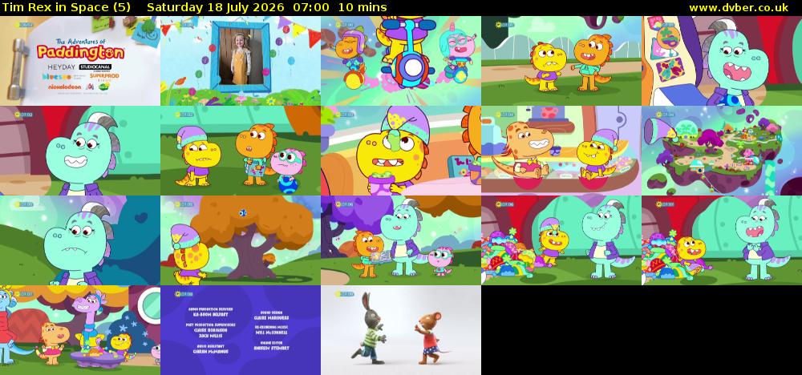Select close-up of yellow dinosaur holding green cup
Viewport: 802px width, 375px height.
coord(401,151)
